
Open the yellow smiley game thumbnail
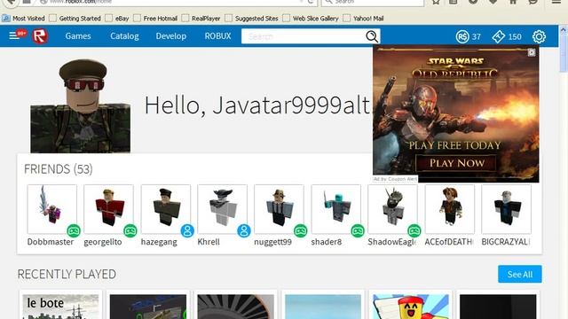[x=410, y=307]
